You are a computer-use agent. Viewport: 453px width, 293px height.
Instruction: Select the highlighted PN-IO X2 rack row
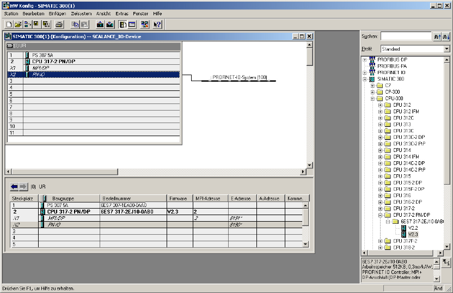[x=94, y=75]
